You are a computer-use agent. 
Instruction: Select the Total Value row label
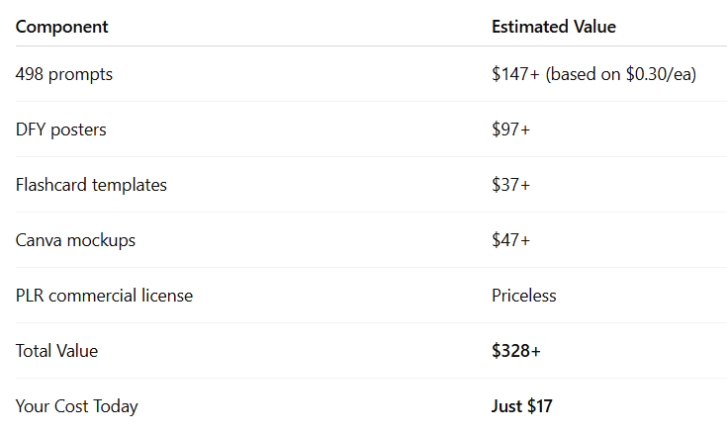(x=56, y=351)
